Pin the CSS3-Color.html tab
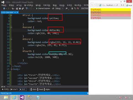 (x=15, y=12)
